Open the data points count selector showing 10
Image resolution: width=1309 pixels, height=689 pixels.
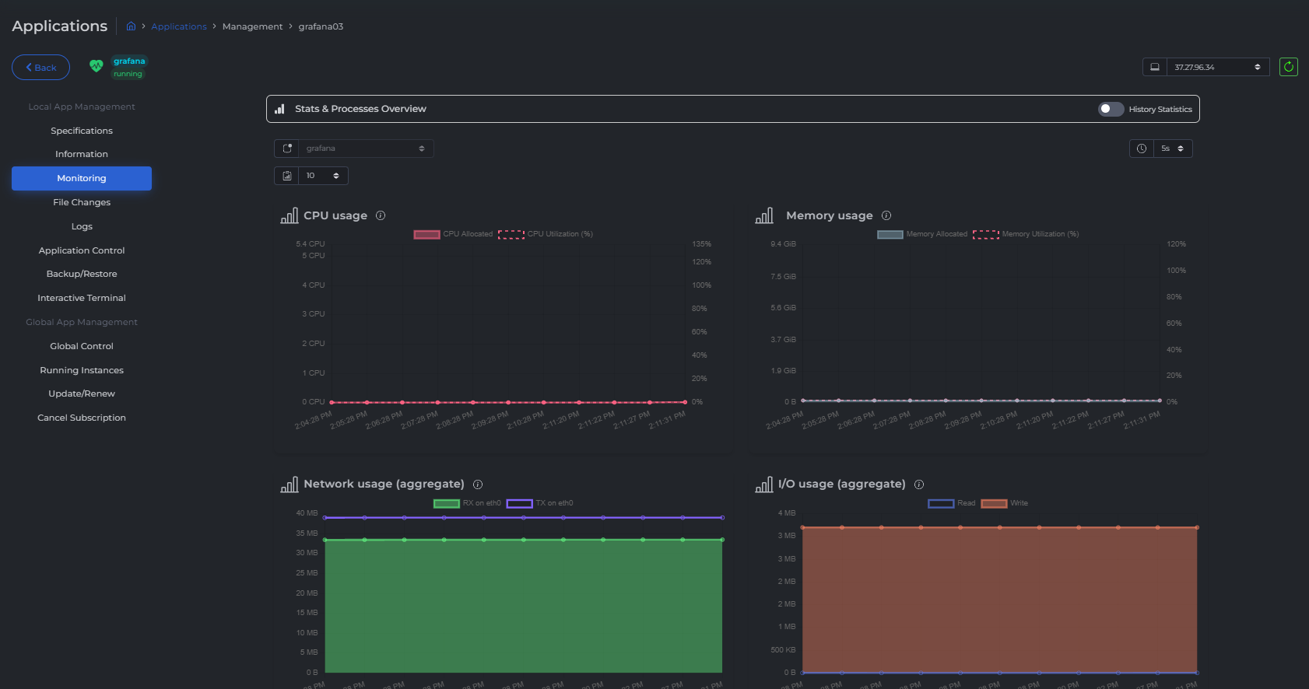coord(322,176)
